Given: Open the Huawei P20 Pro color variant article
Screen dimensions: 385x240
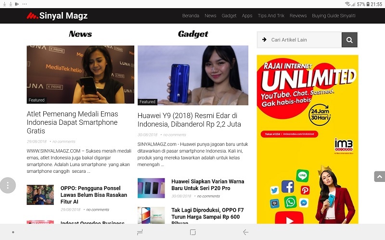Looking at the screenshot, I should [208, 185].
